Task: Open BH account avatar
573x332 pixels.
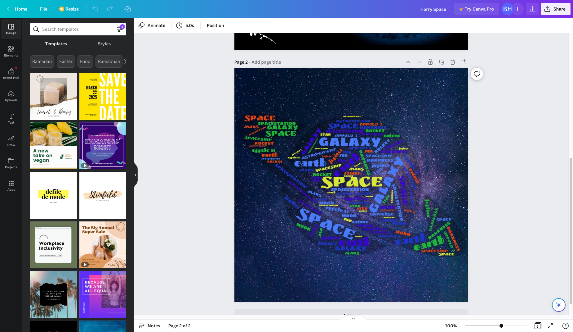Action: click(x=507, y=9)
